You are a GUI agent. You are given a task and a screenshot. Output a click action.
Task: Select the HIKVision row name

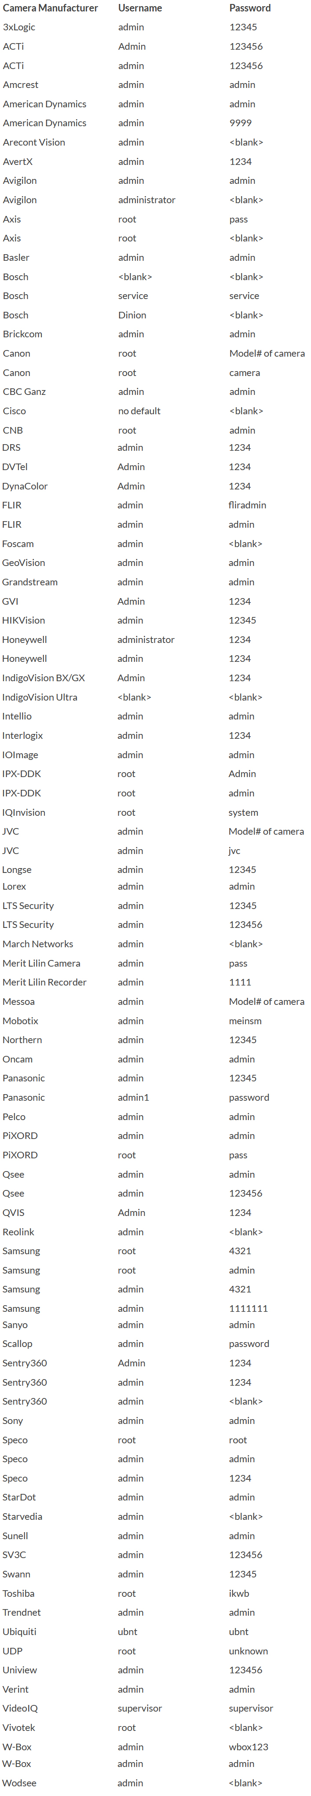(x=23, y=621)
